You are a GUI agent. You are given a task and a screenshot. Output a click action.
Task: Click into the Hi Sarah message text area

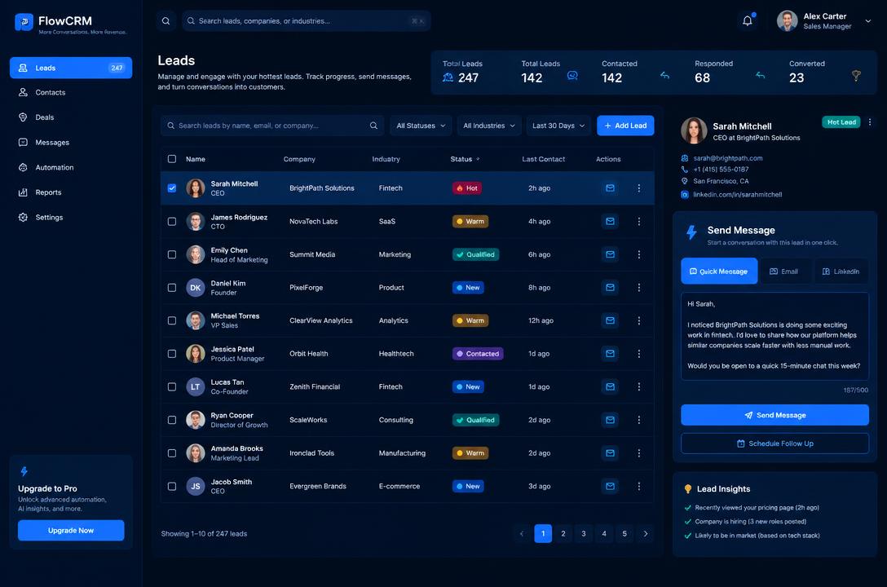pos(774,336)
